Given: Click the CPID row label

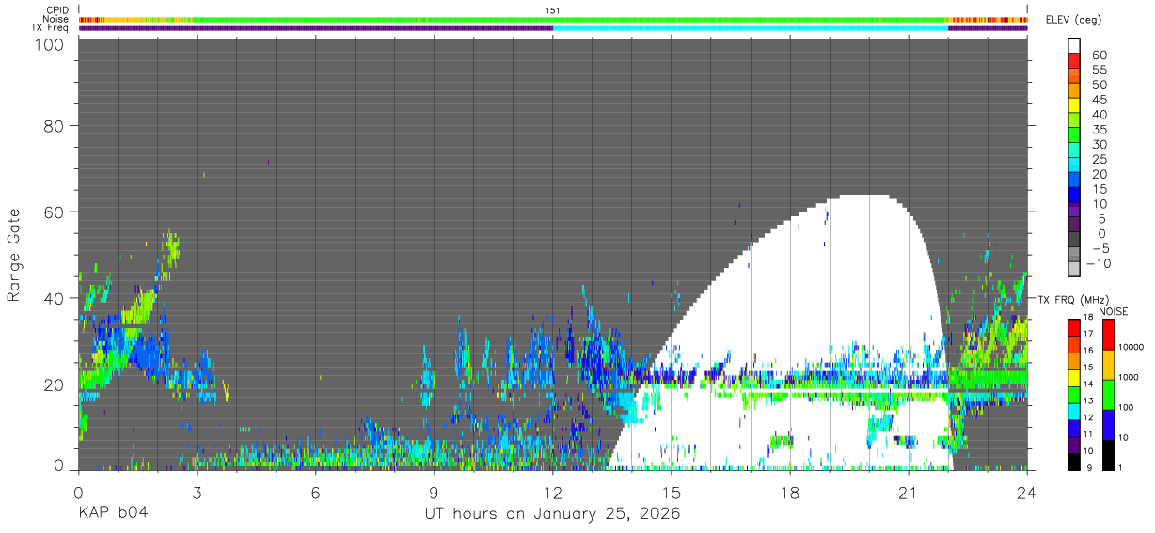Looking at the screenshot, I should [x=58, y=10].
